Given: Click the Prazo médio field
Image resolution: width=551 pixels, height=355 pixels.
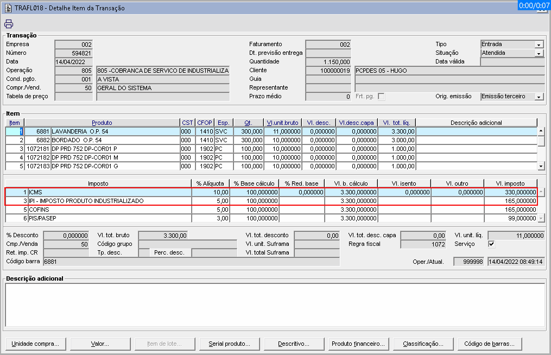Looking at the screenshot, I should [x=328, y=97].
